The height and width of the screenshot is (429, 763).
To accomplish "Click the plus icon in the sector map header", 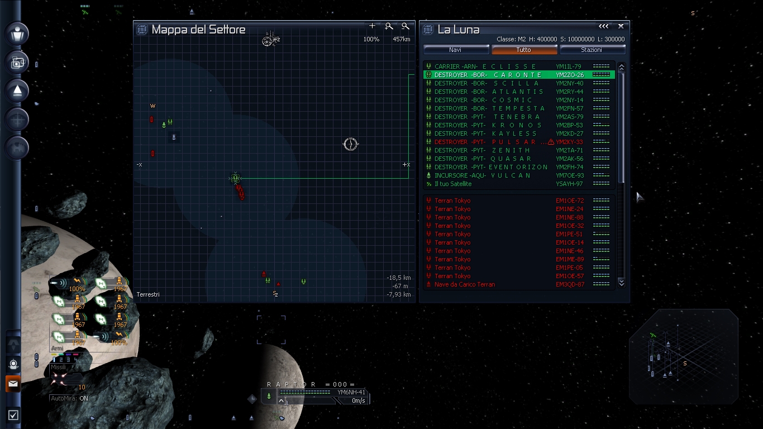I will [373, 26].
